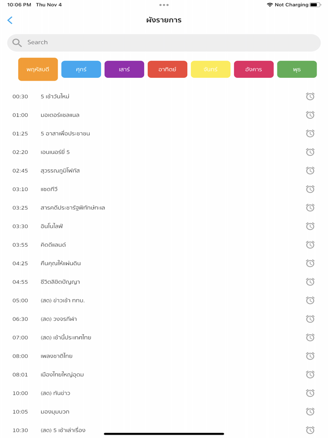The width and height of the screenshot is (328, 438).
Task: Tap the alarm icon for เอนเนอร์ยี่ 5
Action: [310, 151]
